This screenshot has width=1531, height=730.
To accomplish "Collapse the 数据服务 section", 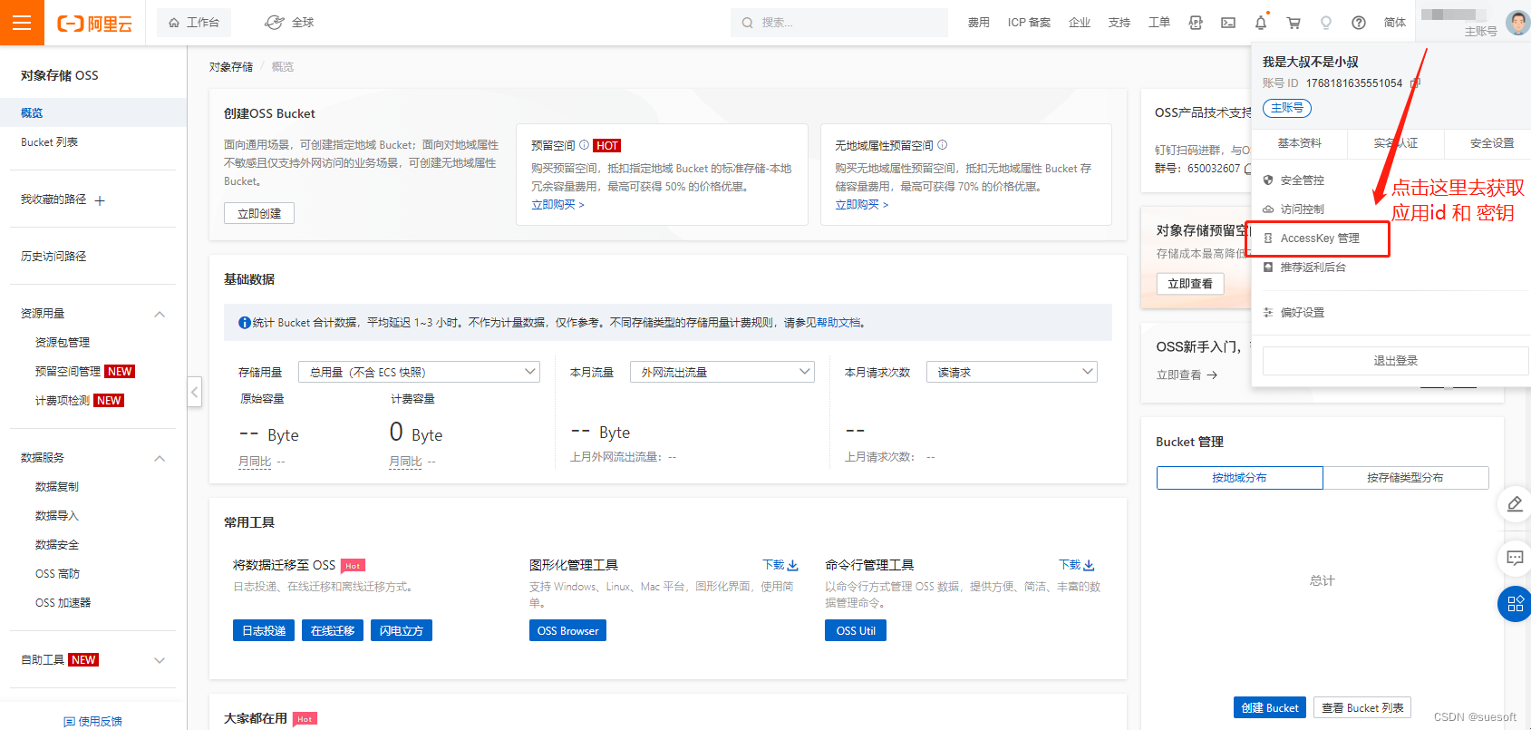I will click(x=160, y=458).
